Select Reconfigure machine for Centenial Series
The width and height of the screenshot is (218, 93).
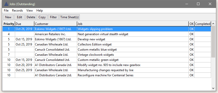[107, 75]
